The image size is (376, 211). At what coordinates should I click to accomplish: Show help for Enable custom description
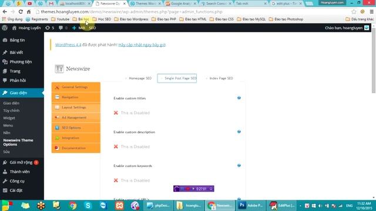239,131
